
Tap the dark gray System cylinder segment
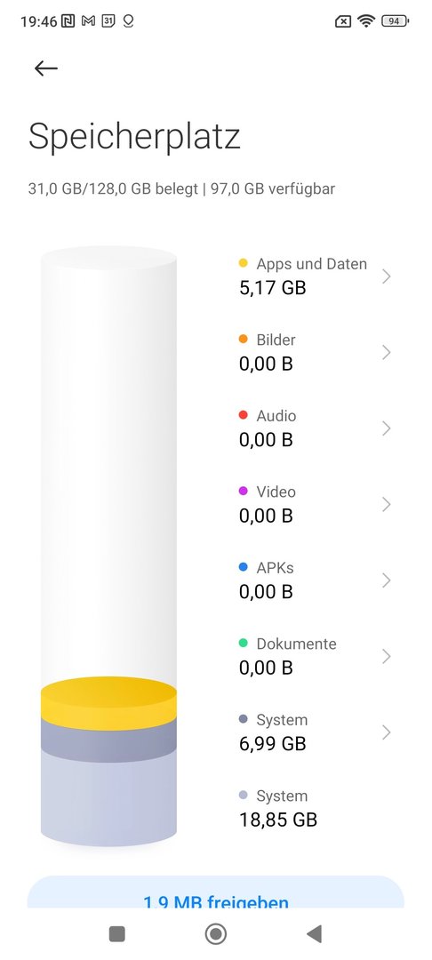(x=109, y=742)
